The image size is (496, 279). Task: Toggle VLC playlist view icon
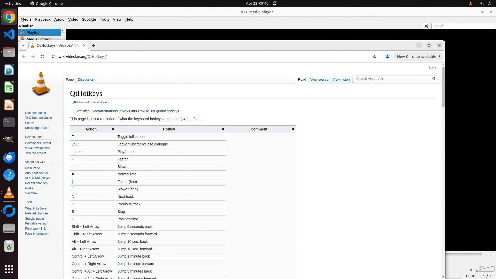[426, 26]
